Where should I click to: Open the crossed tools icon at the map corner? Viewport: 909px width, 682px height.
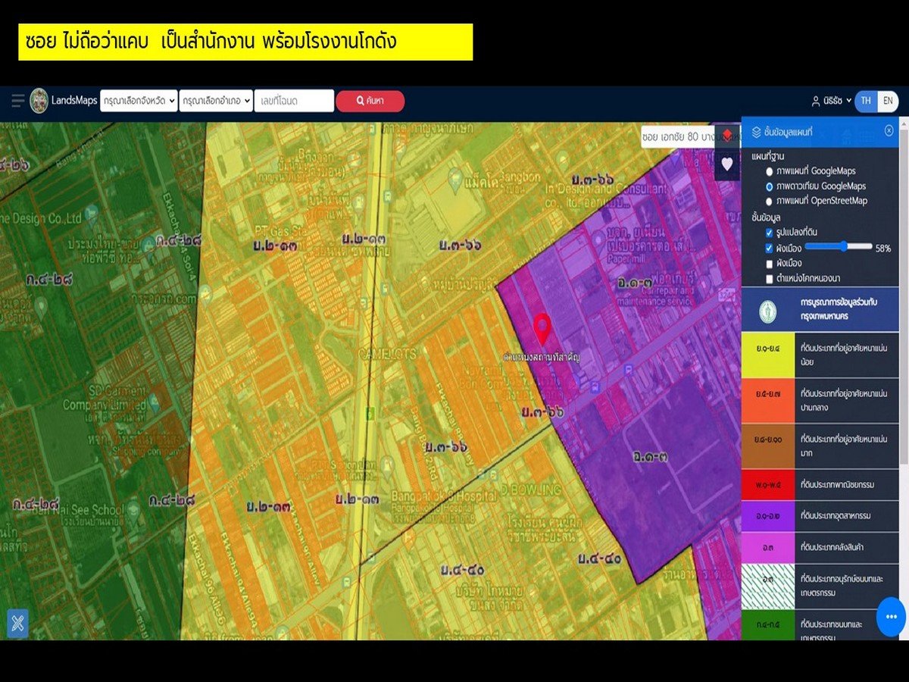click(17, 622)
